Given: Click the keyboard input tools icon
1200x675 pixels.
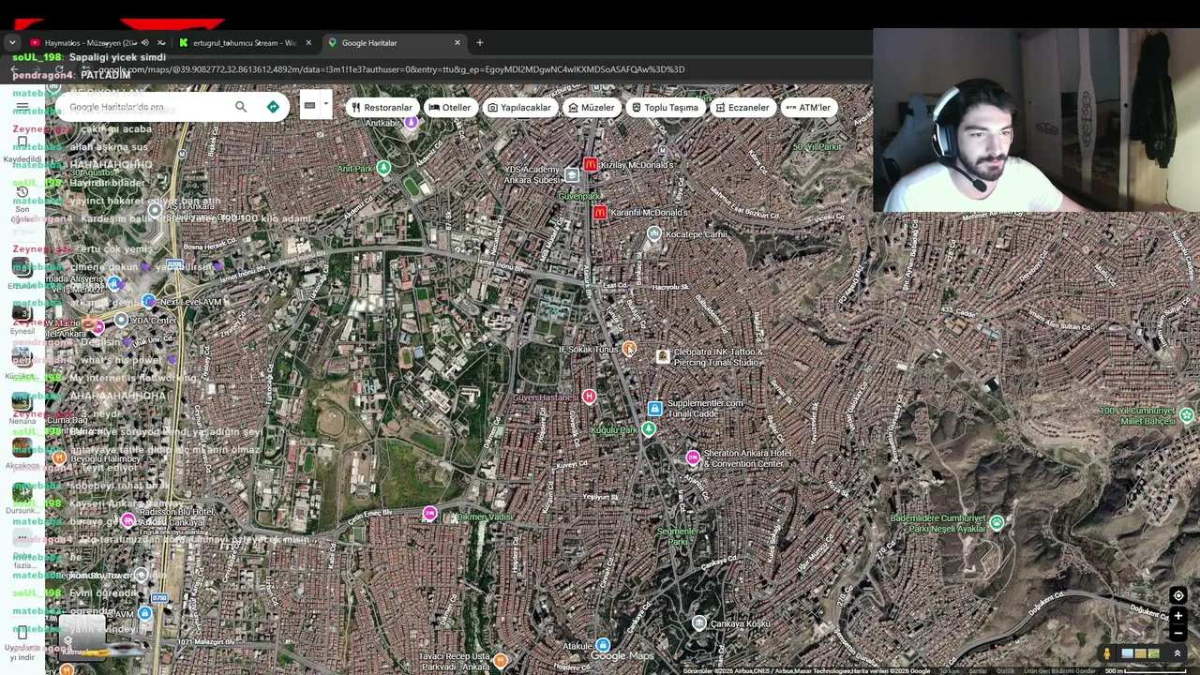Looking at the screenshot, I should point(309,105).
